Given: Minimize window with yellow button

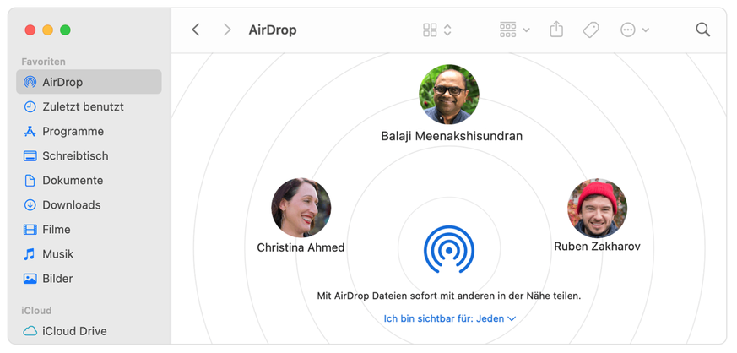Looking at the screenshot, I should [48, 30].
